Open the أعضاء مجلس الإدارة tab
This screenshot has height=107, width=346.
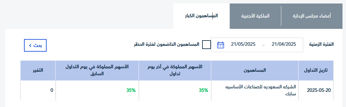point(312,16)
